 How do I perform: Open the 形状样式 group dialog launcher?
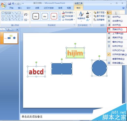click(x=74, y=25)
